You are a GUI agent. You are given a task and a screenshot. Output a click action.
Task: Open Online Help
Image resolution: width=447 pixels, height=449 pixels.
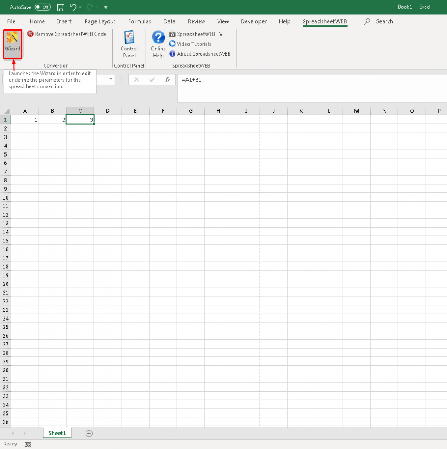(x=158, y=44)
